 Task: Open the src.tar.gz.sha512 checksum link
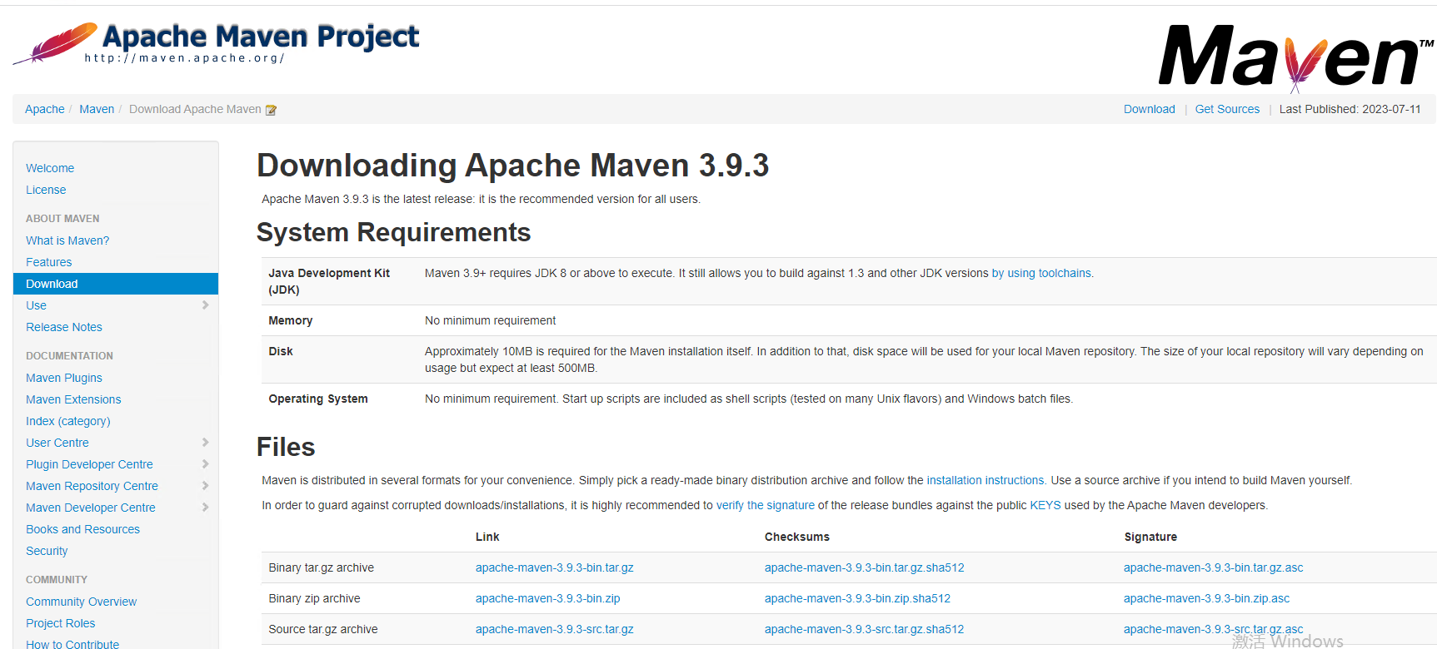[865, 629]
